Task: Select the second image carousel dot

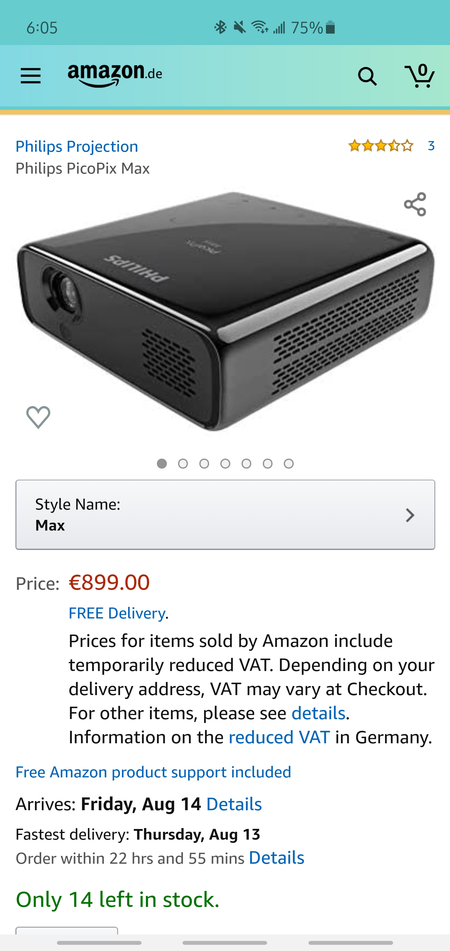Action: click(x=183, y=463)
